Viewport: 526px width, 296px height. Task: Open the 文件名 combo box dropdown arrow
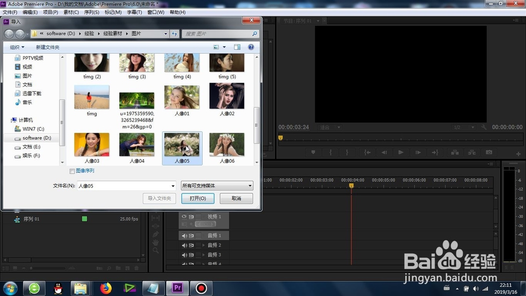click(173, 186)
